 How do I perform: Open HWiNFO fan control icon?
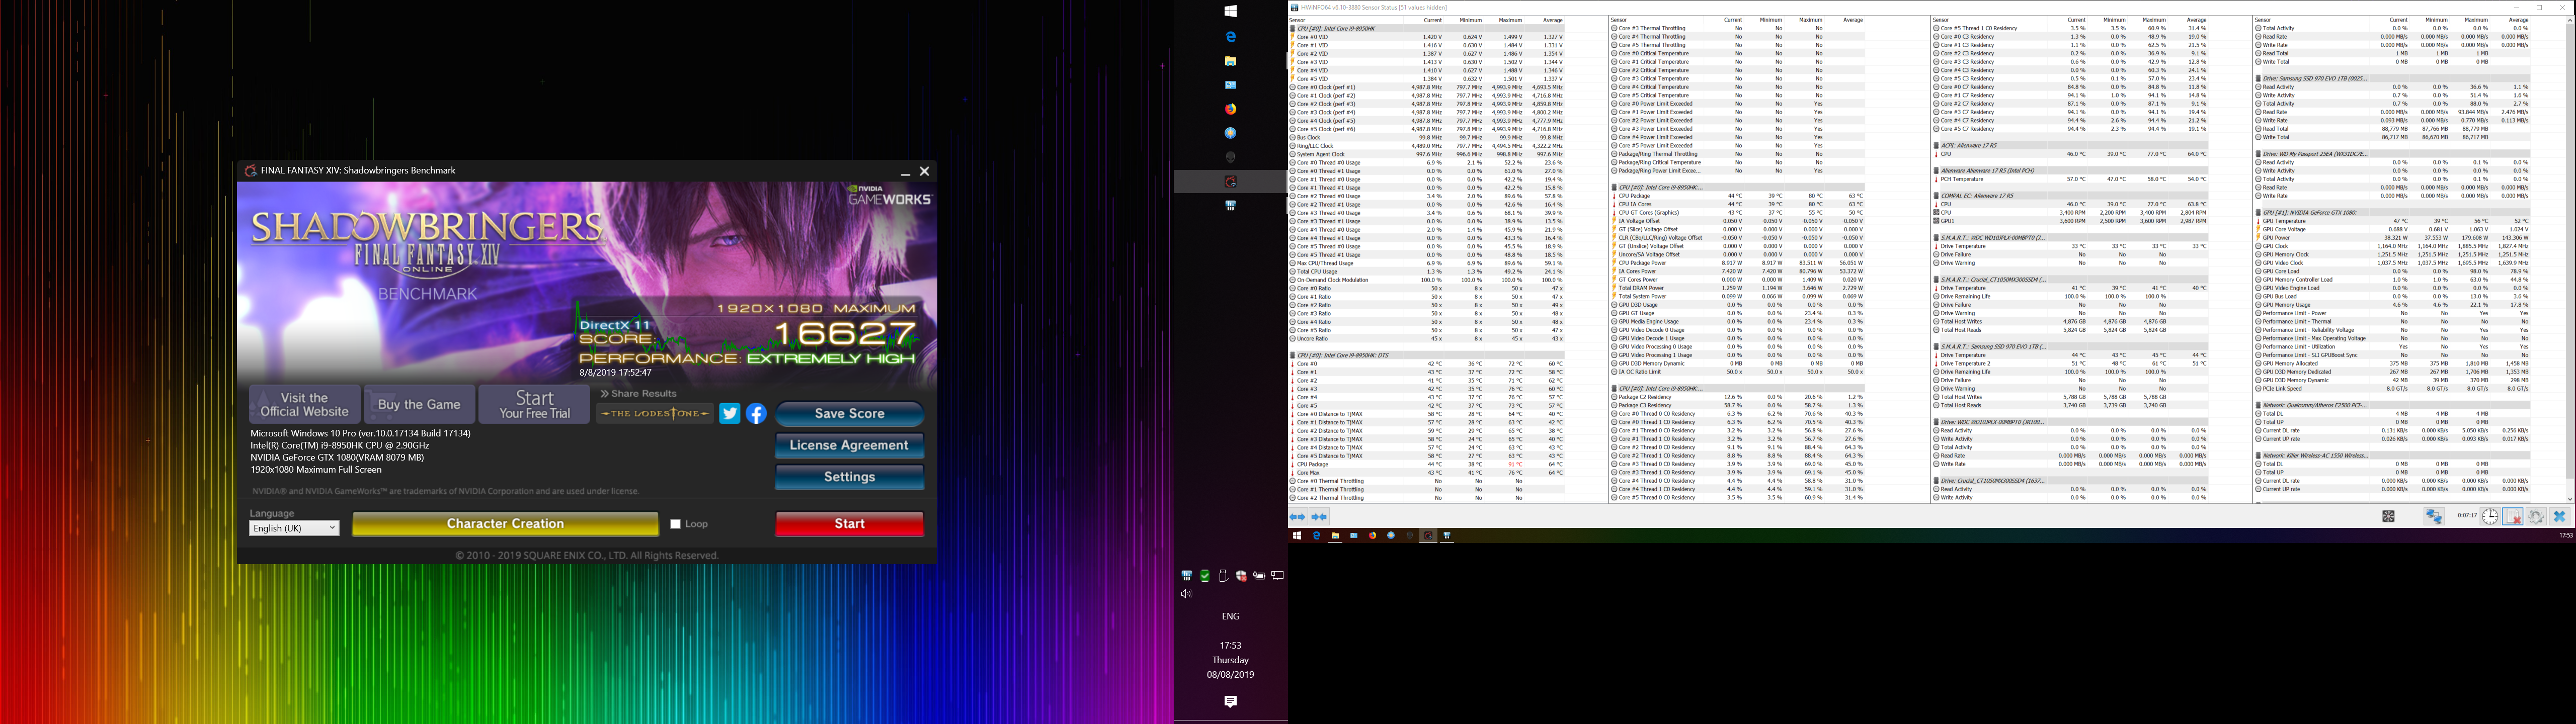2389,516
